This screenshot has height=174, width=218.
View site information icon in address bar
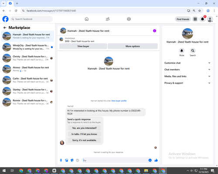[23, 10]
